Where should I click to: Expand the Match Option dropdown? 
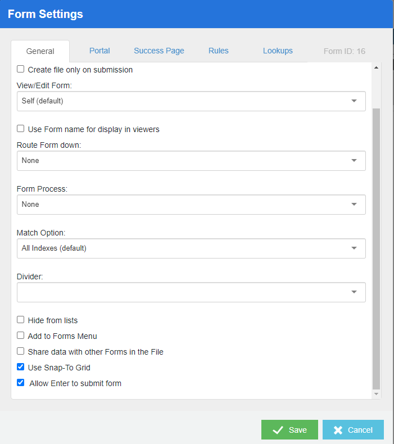coord(191,248)
